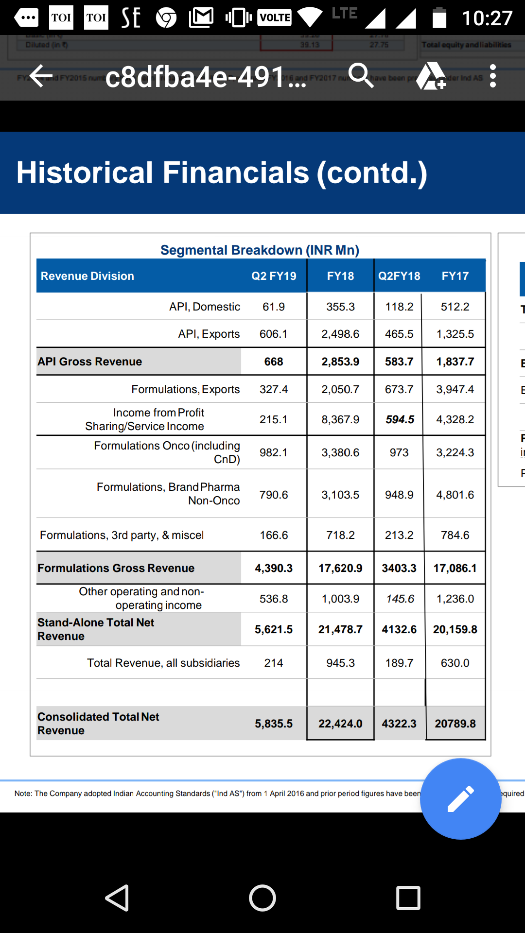Tap the partially visible table on the right
Screen dimensions: 525x933
pos(512,360)
